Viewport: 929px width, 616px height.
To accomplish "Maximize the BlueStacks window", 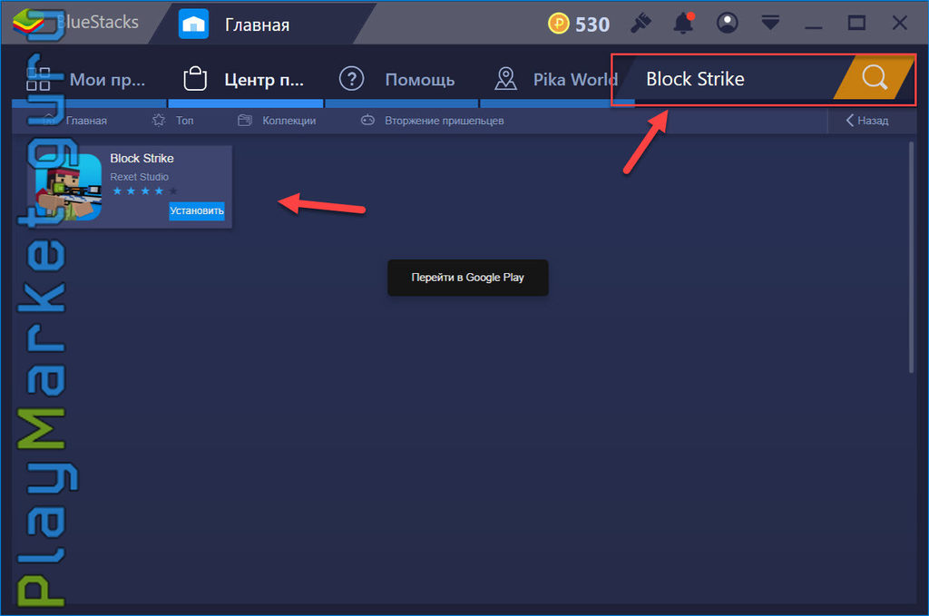I will [856, 23].
